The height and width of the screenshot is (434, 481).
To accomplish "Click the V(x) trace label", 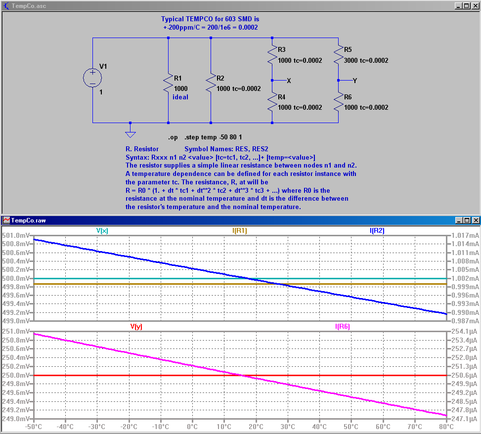I will (x=102, y=230).
